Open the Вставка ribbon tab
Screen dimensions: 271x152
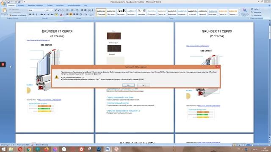21,5
